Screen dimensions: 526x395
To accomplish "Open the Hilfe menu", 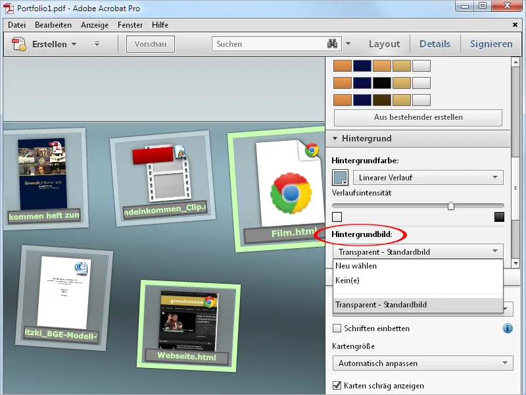I will pos(160,25).
